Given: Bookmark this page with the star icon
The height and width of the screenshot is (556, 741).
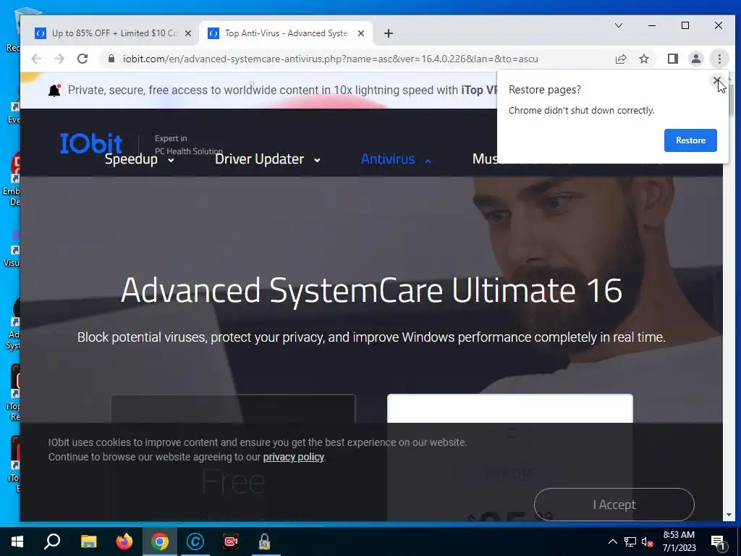Looking at the screenshot, I should (643, 59).
